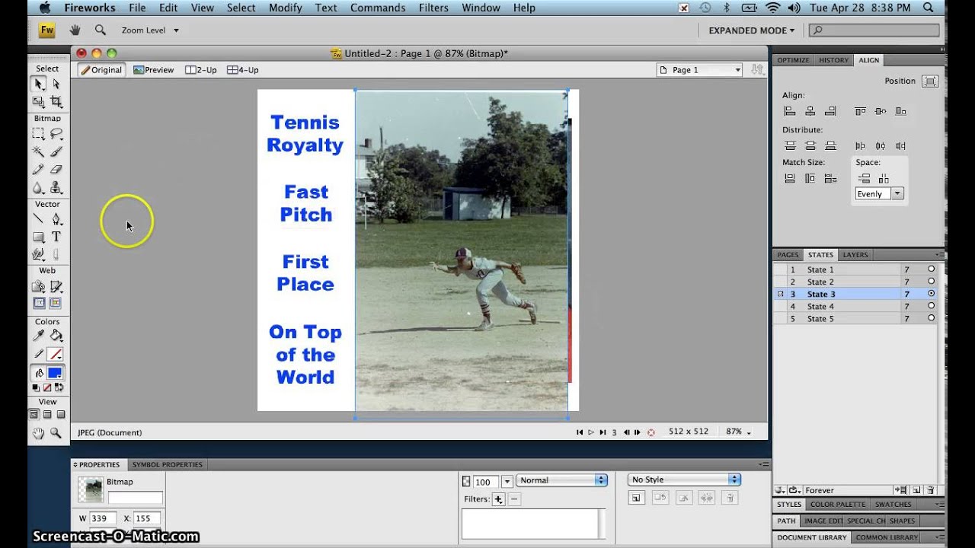Viewport: 975px width, 548px height.
Task: Select the Line tool
Action: coord(38,219)
